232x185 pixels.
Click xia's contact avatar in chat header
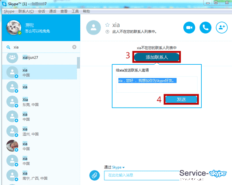pos(93,28)
